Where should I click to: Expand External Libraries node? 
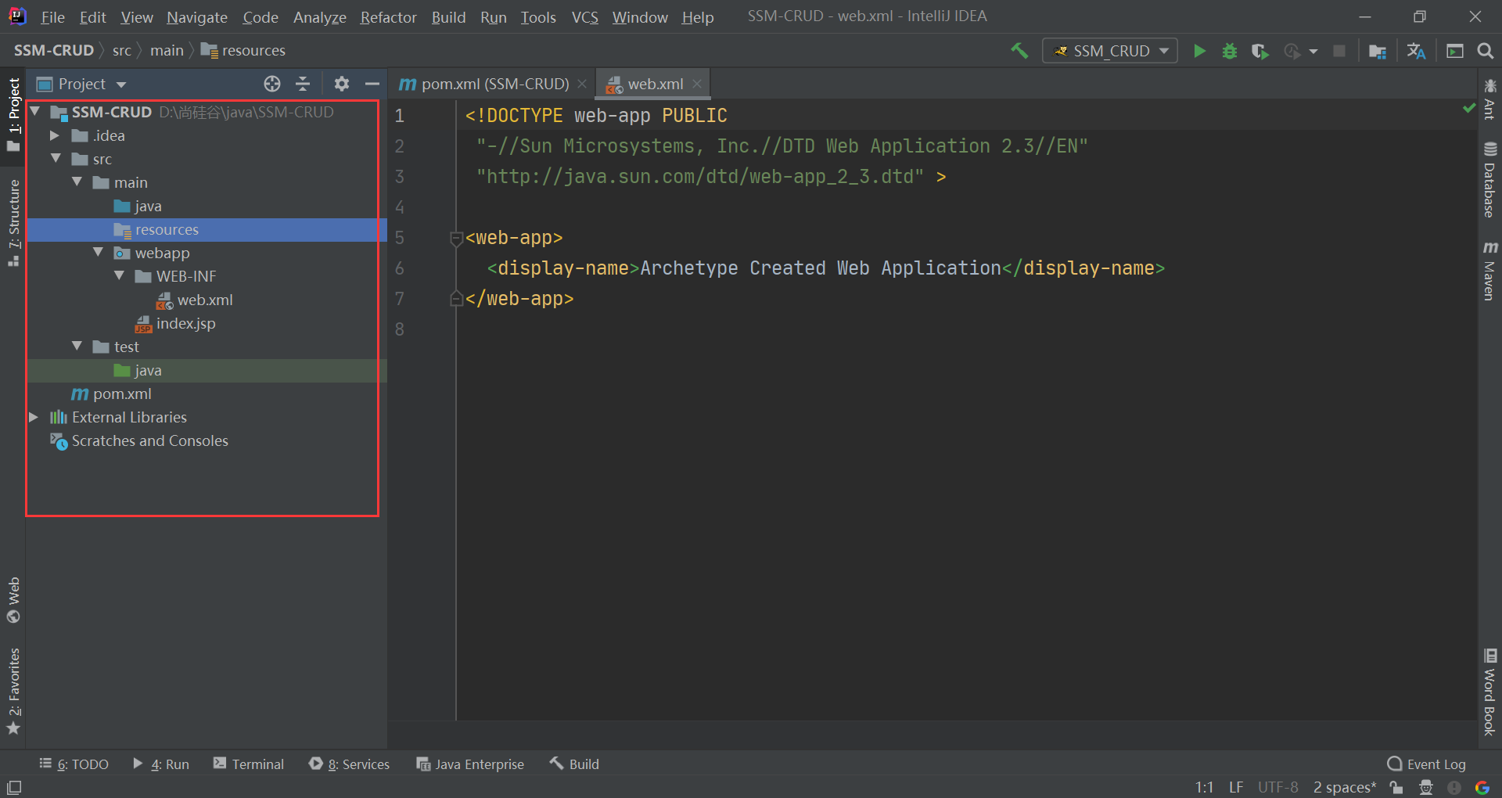pos(34,417)
